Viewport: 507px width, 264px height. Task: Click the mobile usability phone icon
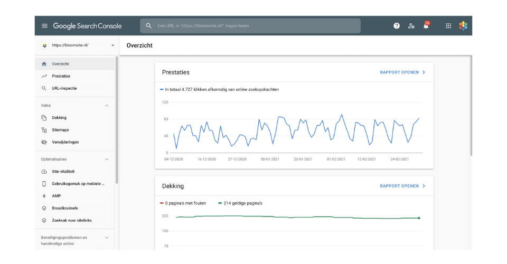click(44, 184)
